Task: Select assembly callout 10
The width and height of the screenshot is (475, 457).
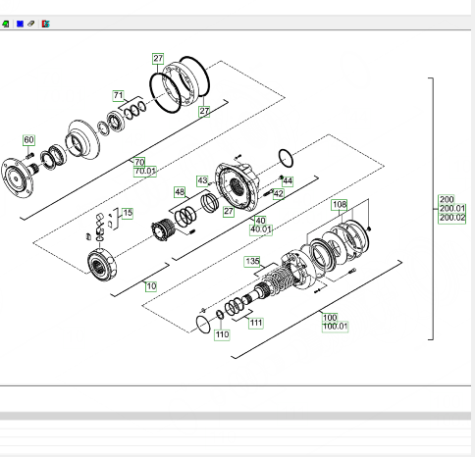Action: tap(151, 286)
